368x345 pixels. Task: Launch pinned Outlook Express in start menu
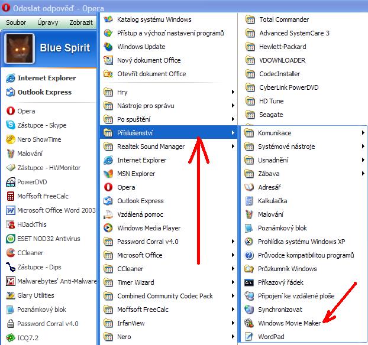click(x=50, y=92)
